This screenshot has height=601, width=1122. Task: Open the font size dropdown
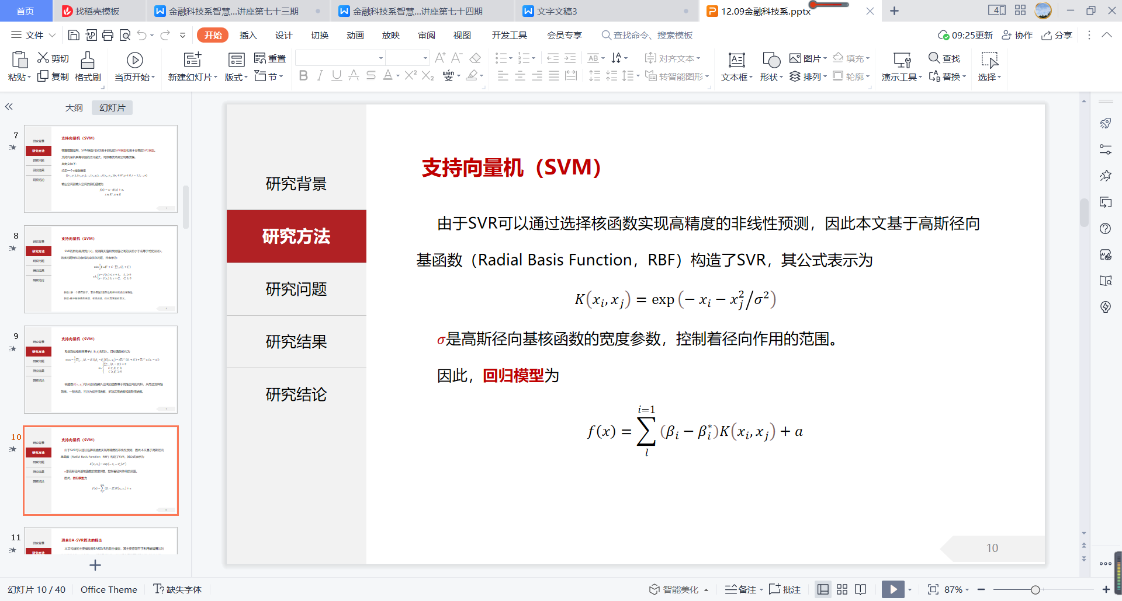point(425,58)
